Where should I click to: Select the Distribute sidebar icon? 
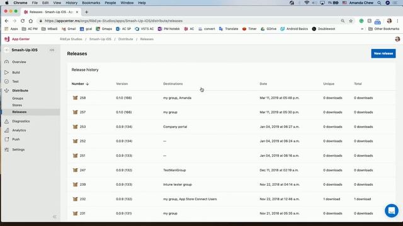(x=7, y=90)
